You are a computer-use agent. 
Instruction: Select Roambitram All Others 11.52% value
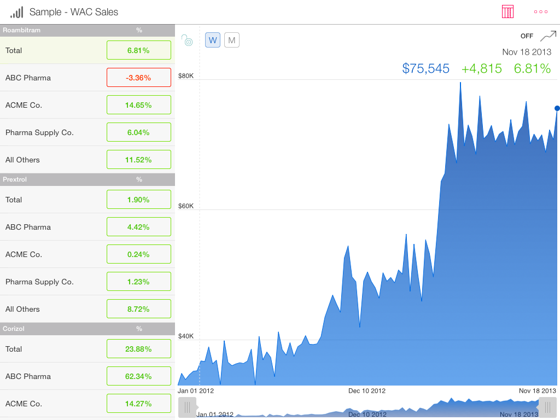click(x=139, y=160)
